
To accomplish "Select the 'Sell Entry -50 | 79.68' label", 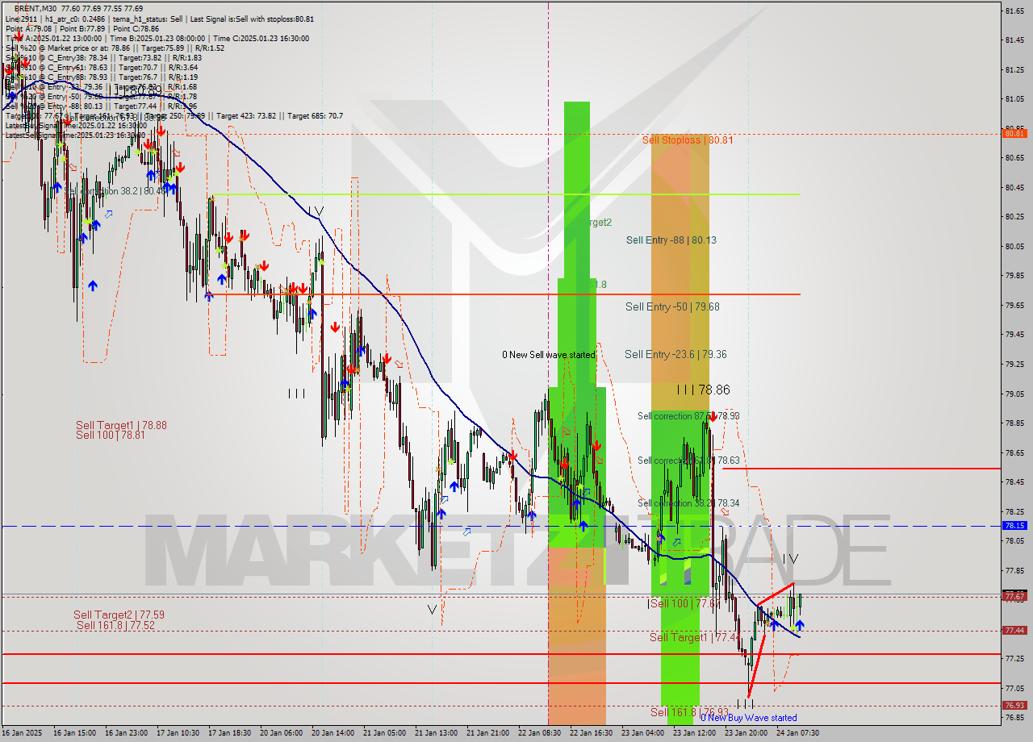I will [x=672, y=306].
